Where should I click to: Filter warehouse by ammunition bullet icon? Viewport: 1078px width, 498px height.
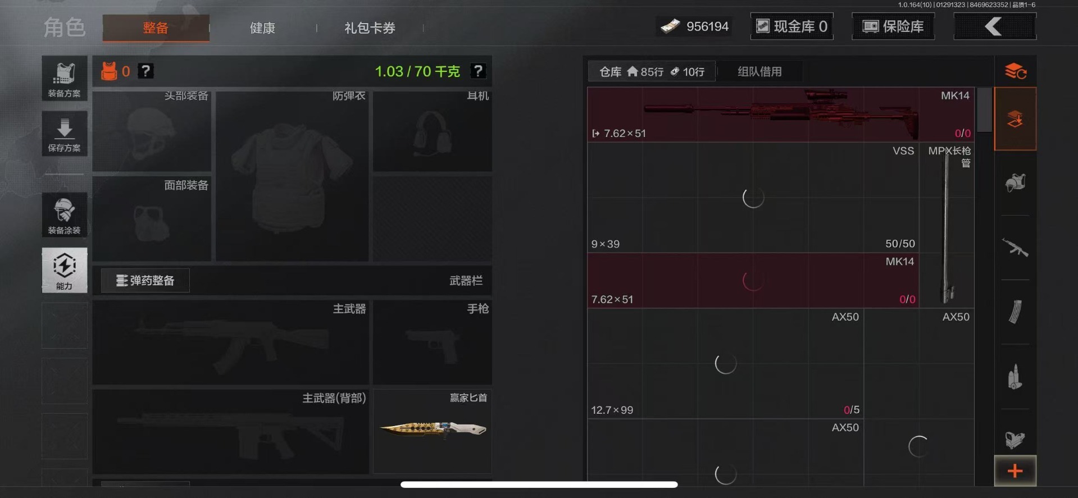tap(1015, 377)
